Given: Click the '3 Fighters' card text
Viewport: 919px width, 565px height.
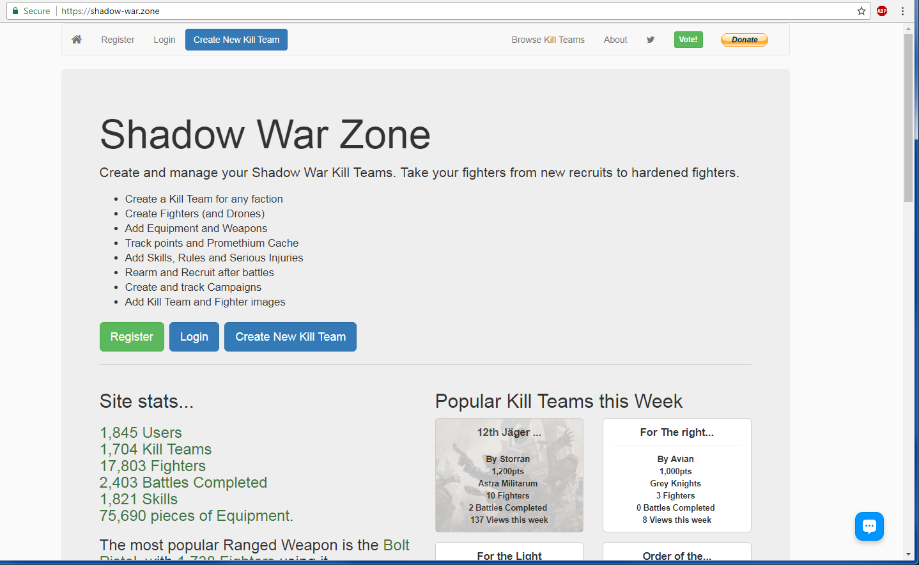Looking at the screenshot, I should (x=676, y=495).
